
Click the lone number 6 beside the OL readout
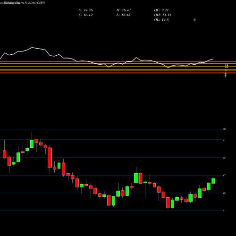pos(194,20)
